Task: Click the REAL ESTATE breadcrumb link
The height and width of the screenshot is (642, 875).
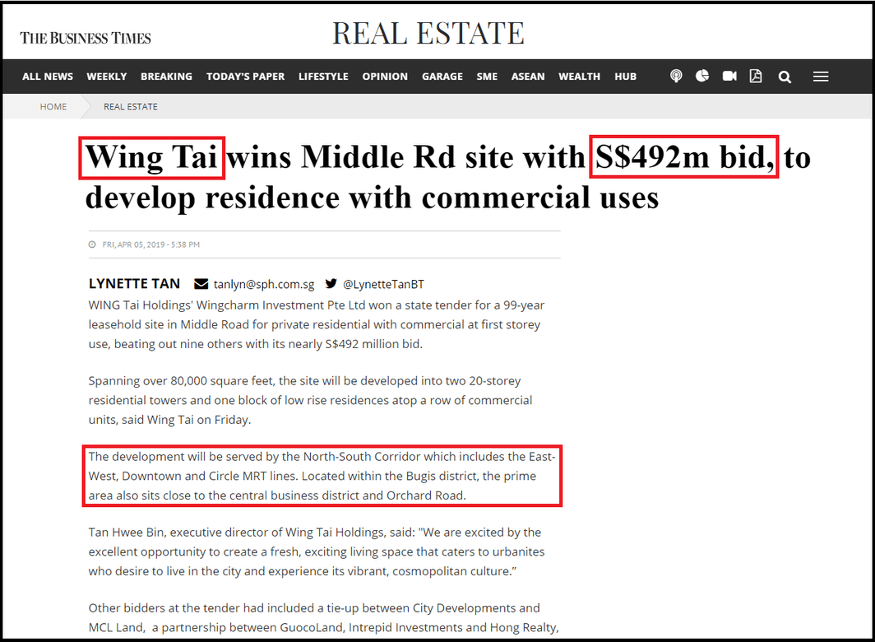Action: coord(130,107)
